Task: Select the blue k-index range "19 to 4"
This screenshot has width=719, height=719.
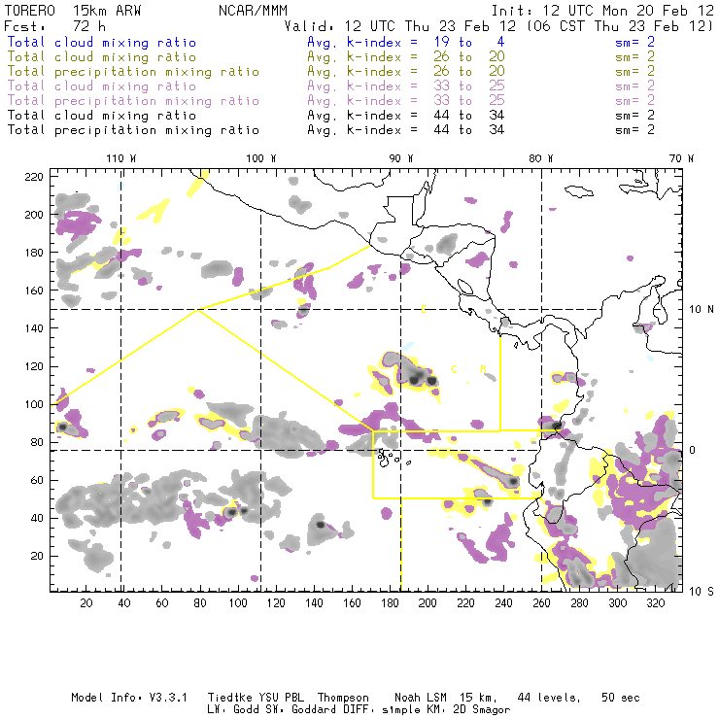Action: click(x=469, y=42)
